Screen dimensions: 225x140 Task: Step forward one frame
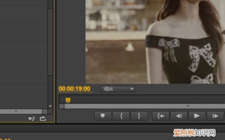[x=215, y=116]
